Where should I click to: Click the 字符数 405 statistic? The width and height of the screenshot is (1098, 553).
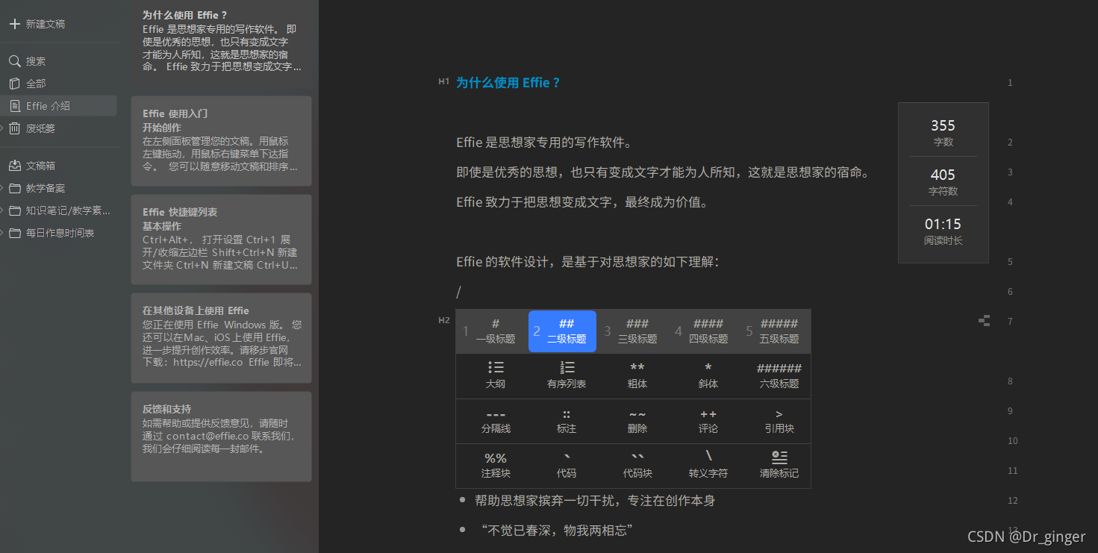943,181
